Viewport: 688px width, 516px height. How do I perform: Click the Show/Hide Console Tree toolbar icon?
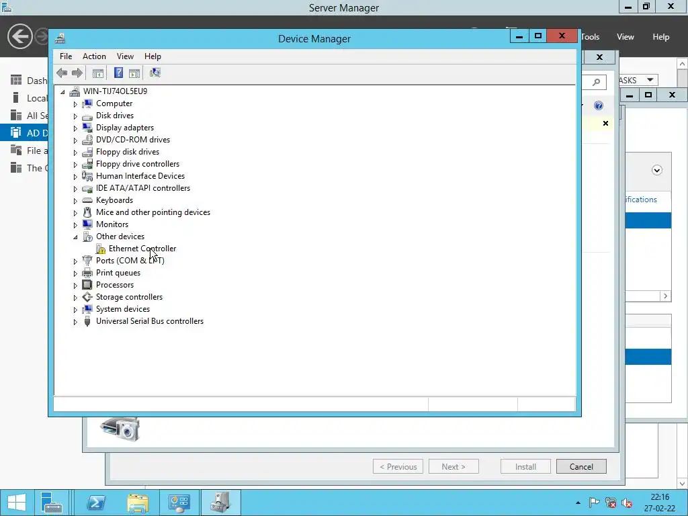98,73
